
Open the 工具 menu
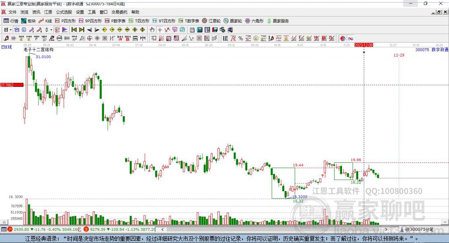tap(92, 12)
